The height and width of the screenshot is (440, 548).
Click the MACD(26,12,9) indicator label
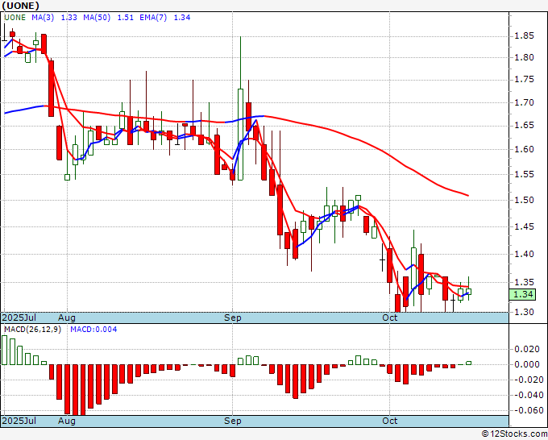click(x=32, y=330)
